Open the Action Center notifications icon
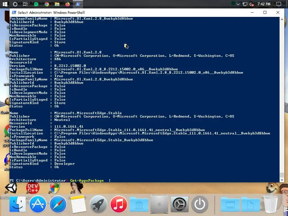This screenshot has width=288, height=216. click(x=279, y=4)
